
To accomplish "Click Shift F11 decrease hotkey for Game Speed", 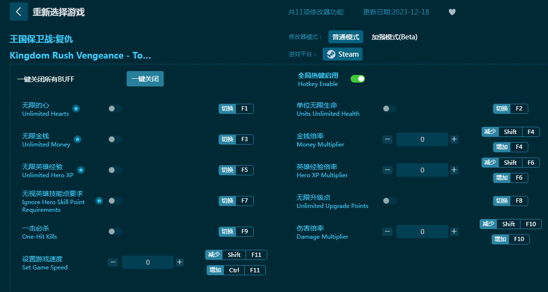I will [x=236, y=255].
